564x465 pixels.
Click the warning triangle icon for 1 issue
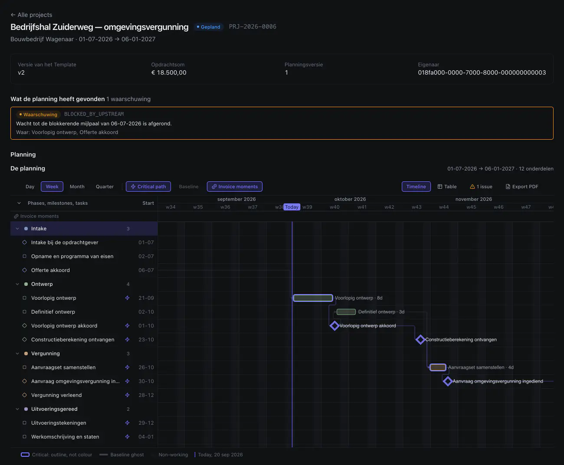472,187
